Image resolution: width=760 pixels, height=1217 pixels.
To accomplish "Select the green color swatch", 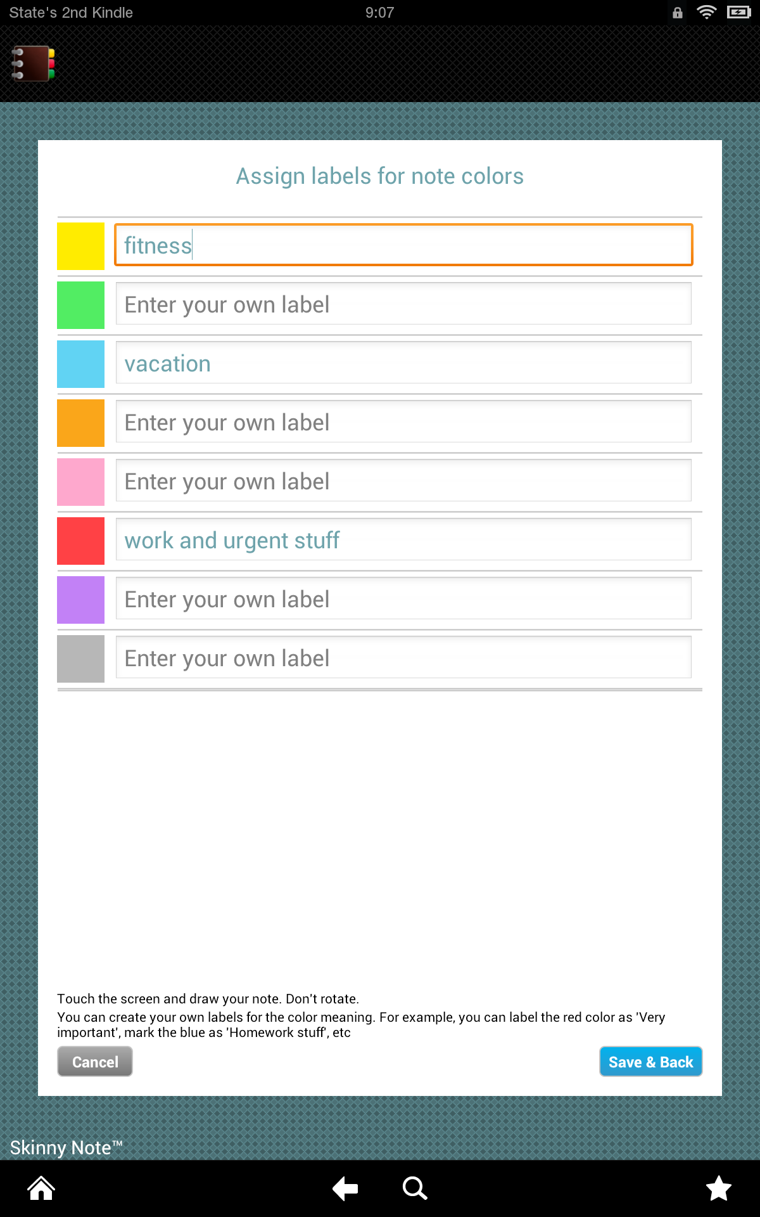I will 80,305.
